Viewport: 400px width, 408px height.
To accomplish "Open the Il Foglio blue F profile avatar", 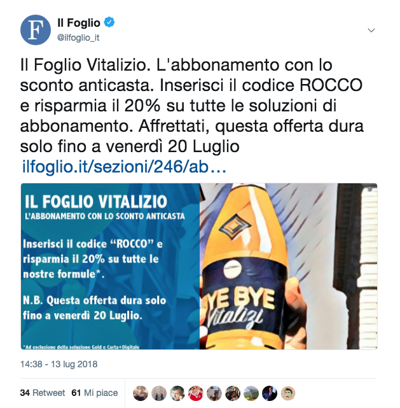I will [x=36, y=30].
